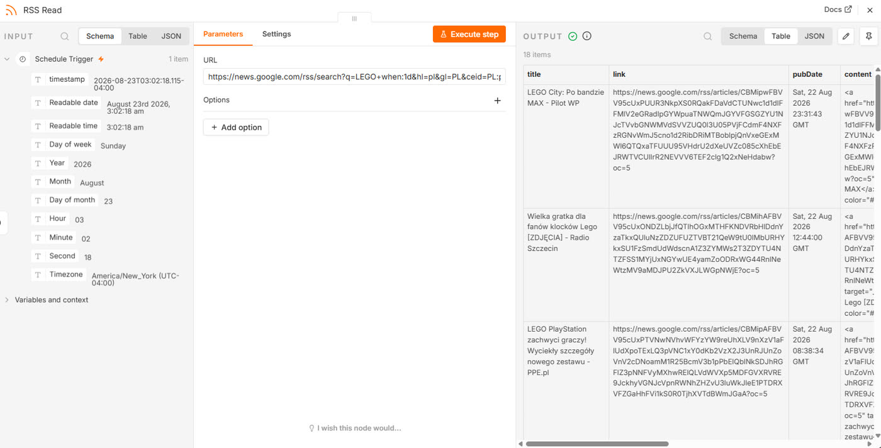The height and width of the screenshot is (448, 881).
Task: Click the output vertical scrollbar
Action: [x=878, y=104]
